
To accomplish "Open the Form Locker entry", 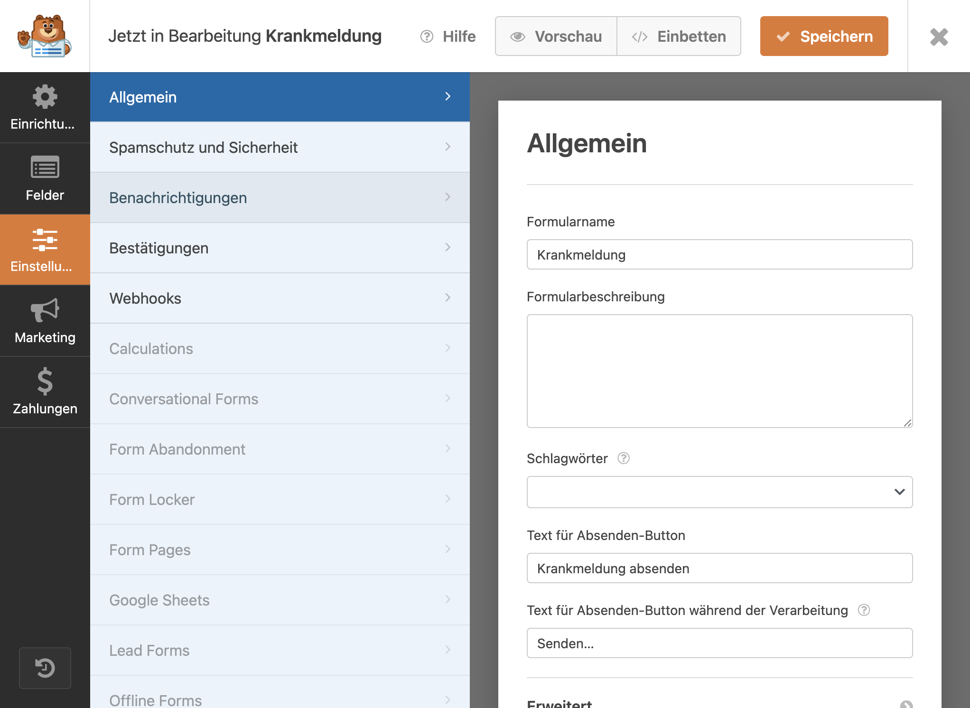I will (x=280, y=500).
